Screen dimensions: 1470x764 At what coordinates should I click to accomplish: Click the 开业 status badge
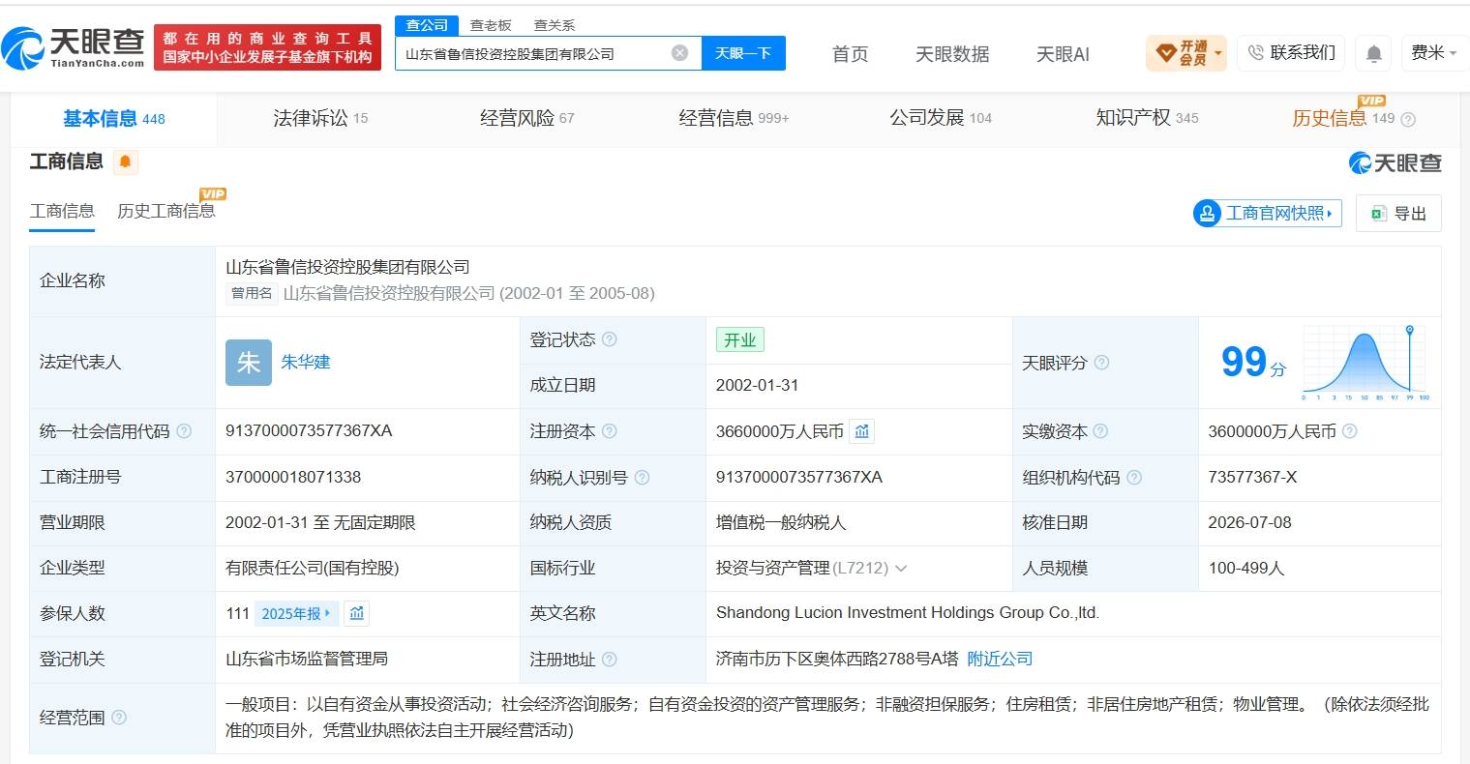pyautogui.click(x=740, y=339)
